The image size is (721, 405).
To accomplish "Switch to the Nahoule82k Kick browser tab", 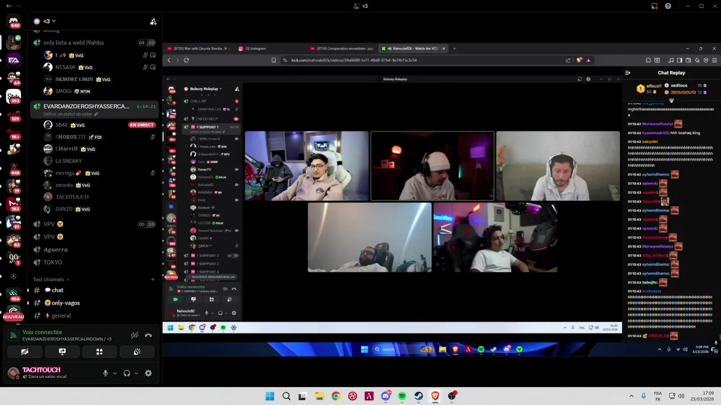I will (x=413, y=48).
